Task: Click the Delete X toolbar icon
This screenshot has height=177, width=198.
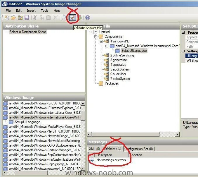Action: point(55,18)
